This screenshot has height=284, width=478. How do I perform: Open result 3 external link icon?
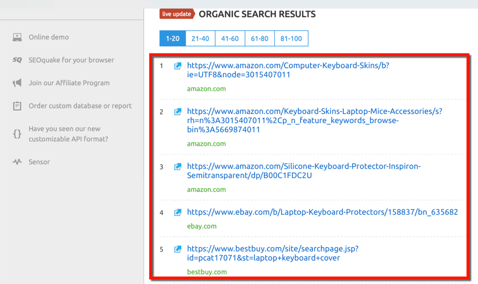[x=178, y=167]
